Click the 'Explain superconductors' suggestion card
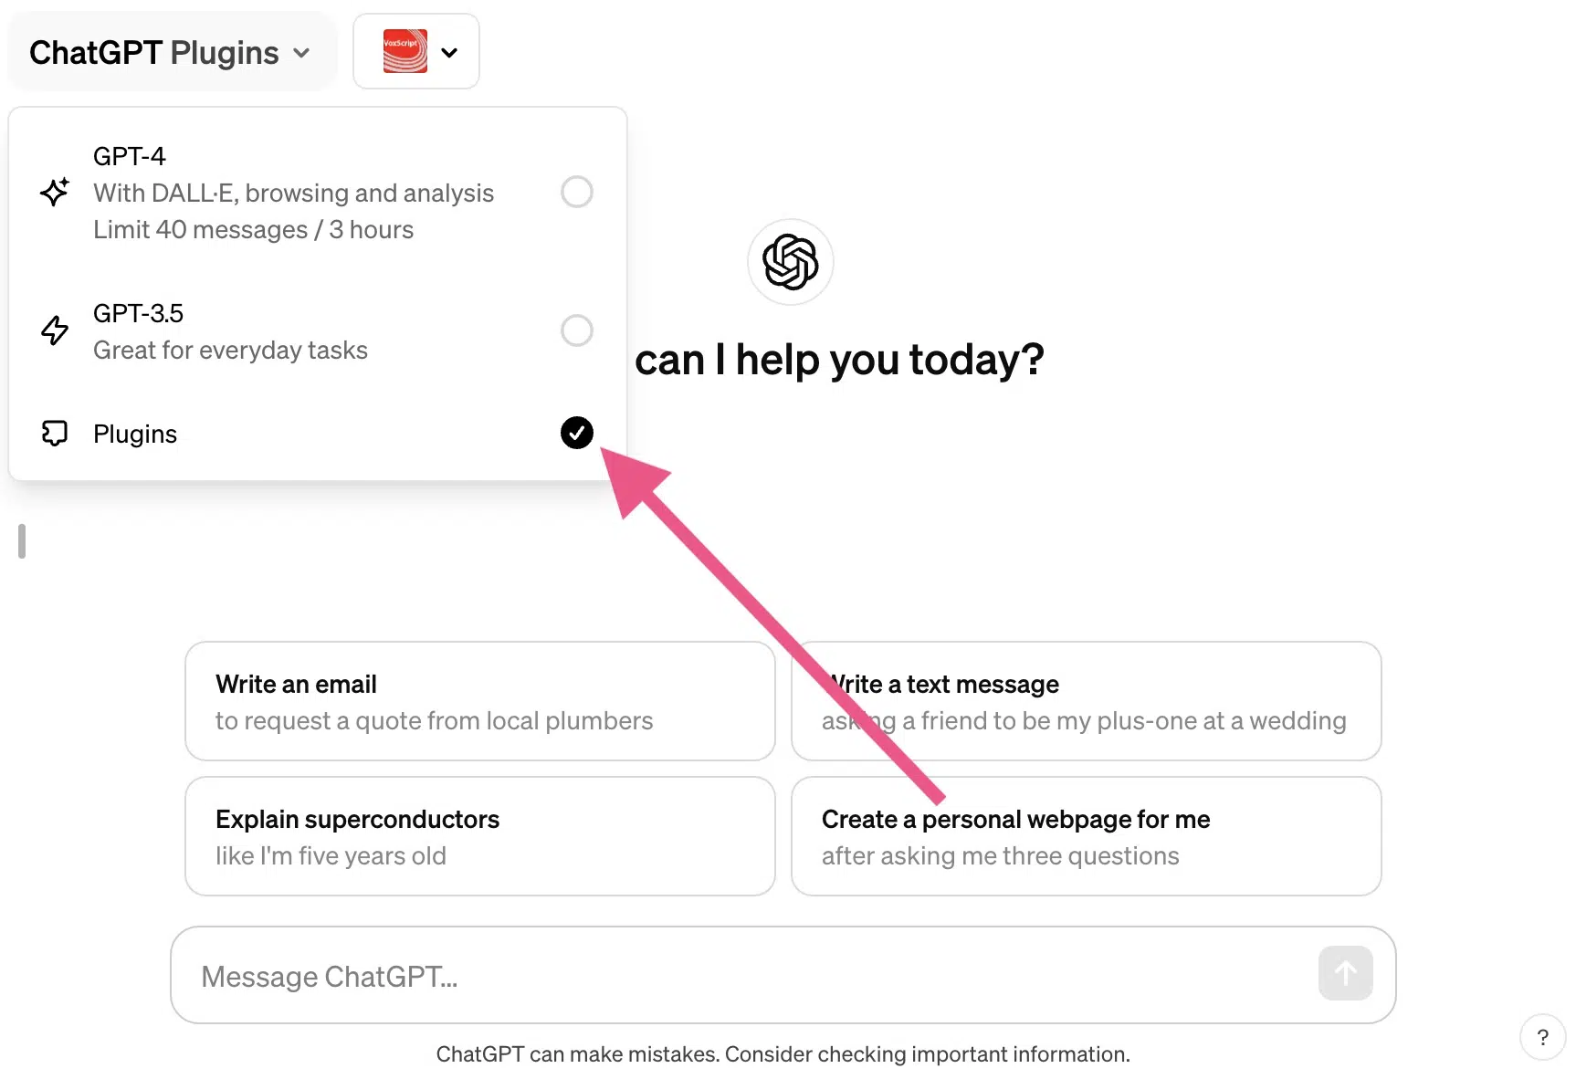 pos(478,835)
